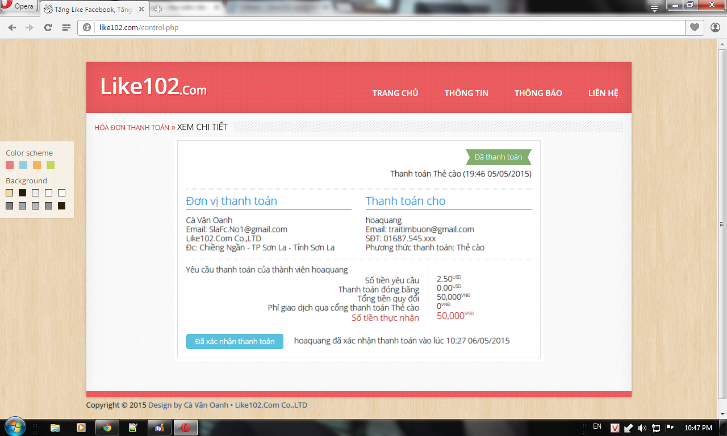The height and width of the screenshot is (436, 727).
Task: Click the confirmation time 10:27 06/05/2015 text
Action: 478,341
